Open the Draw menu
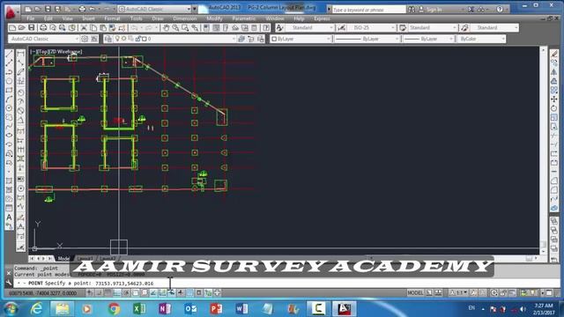Image resolution: width=564 pixels, height=317 pixels. pyautogui.click(x=158, y=18)
